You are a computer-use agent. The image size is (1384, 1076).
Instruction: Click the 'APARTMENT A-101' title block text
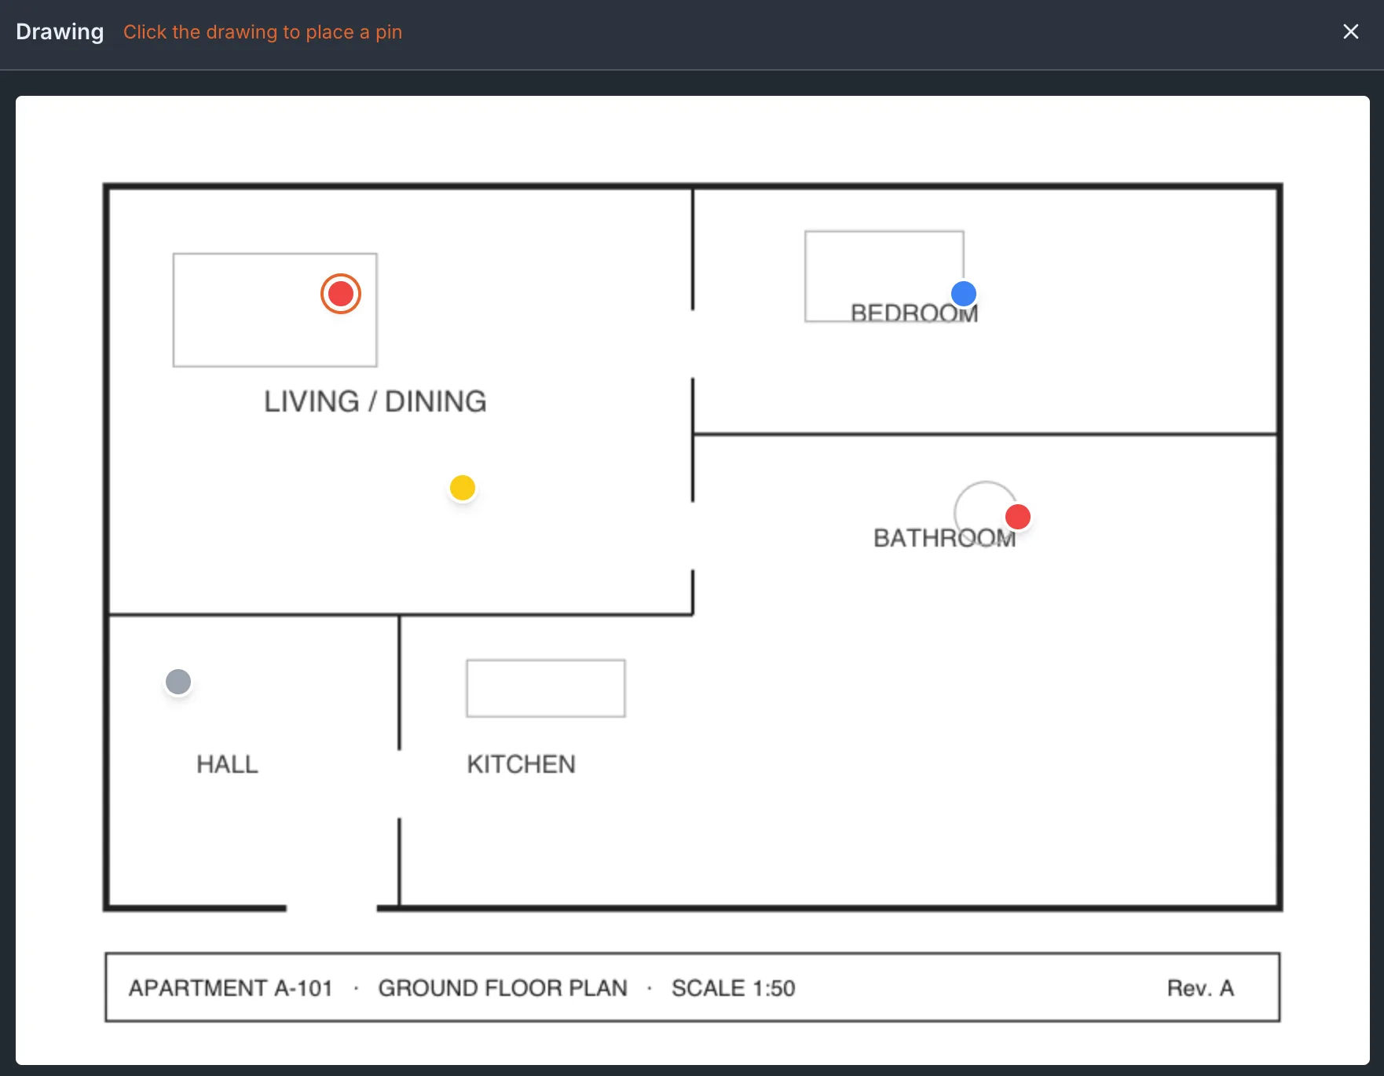click(230, 988)
